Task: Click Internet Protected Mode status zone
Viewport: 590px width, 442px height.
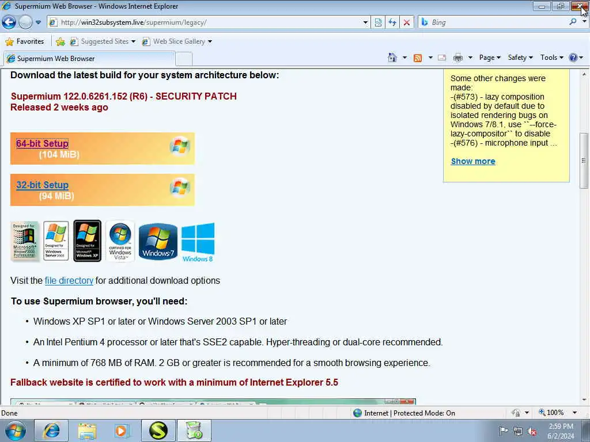Action: coord(404,413)
